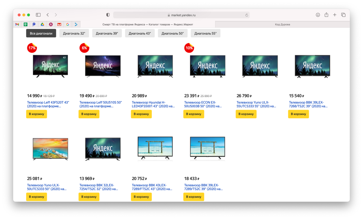Switch to Яндекс.Маркет Смарт ТВ tab
363x219 pixels.
coord(148,24)
